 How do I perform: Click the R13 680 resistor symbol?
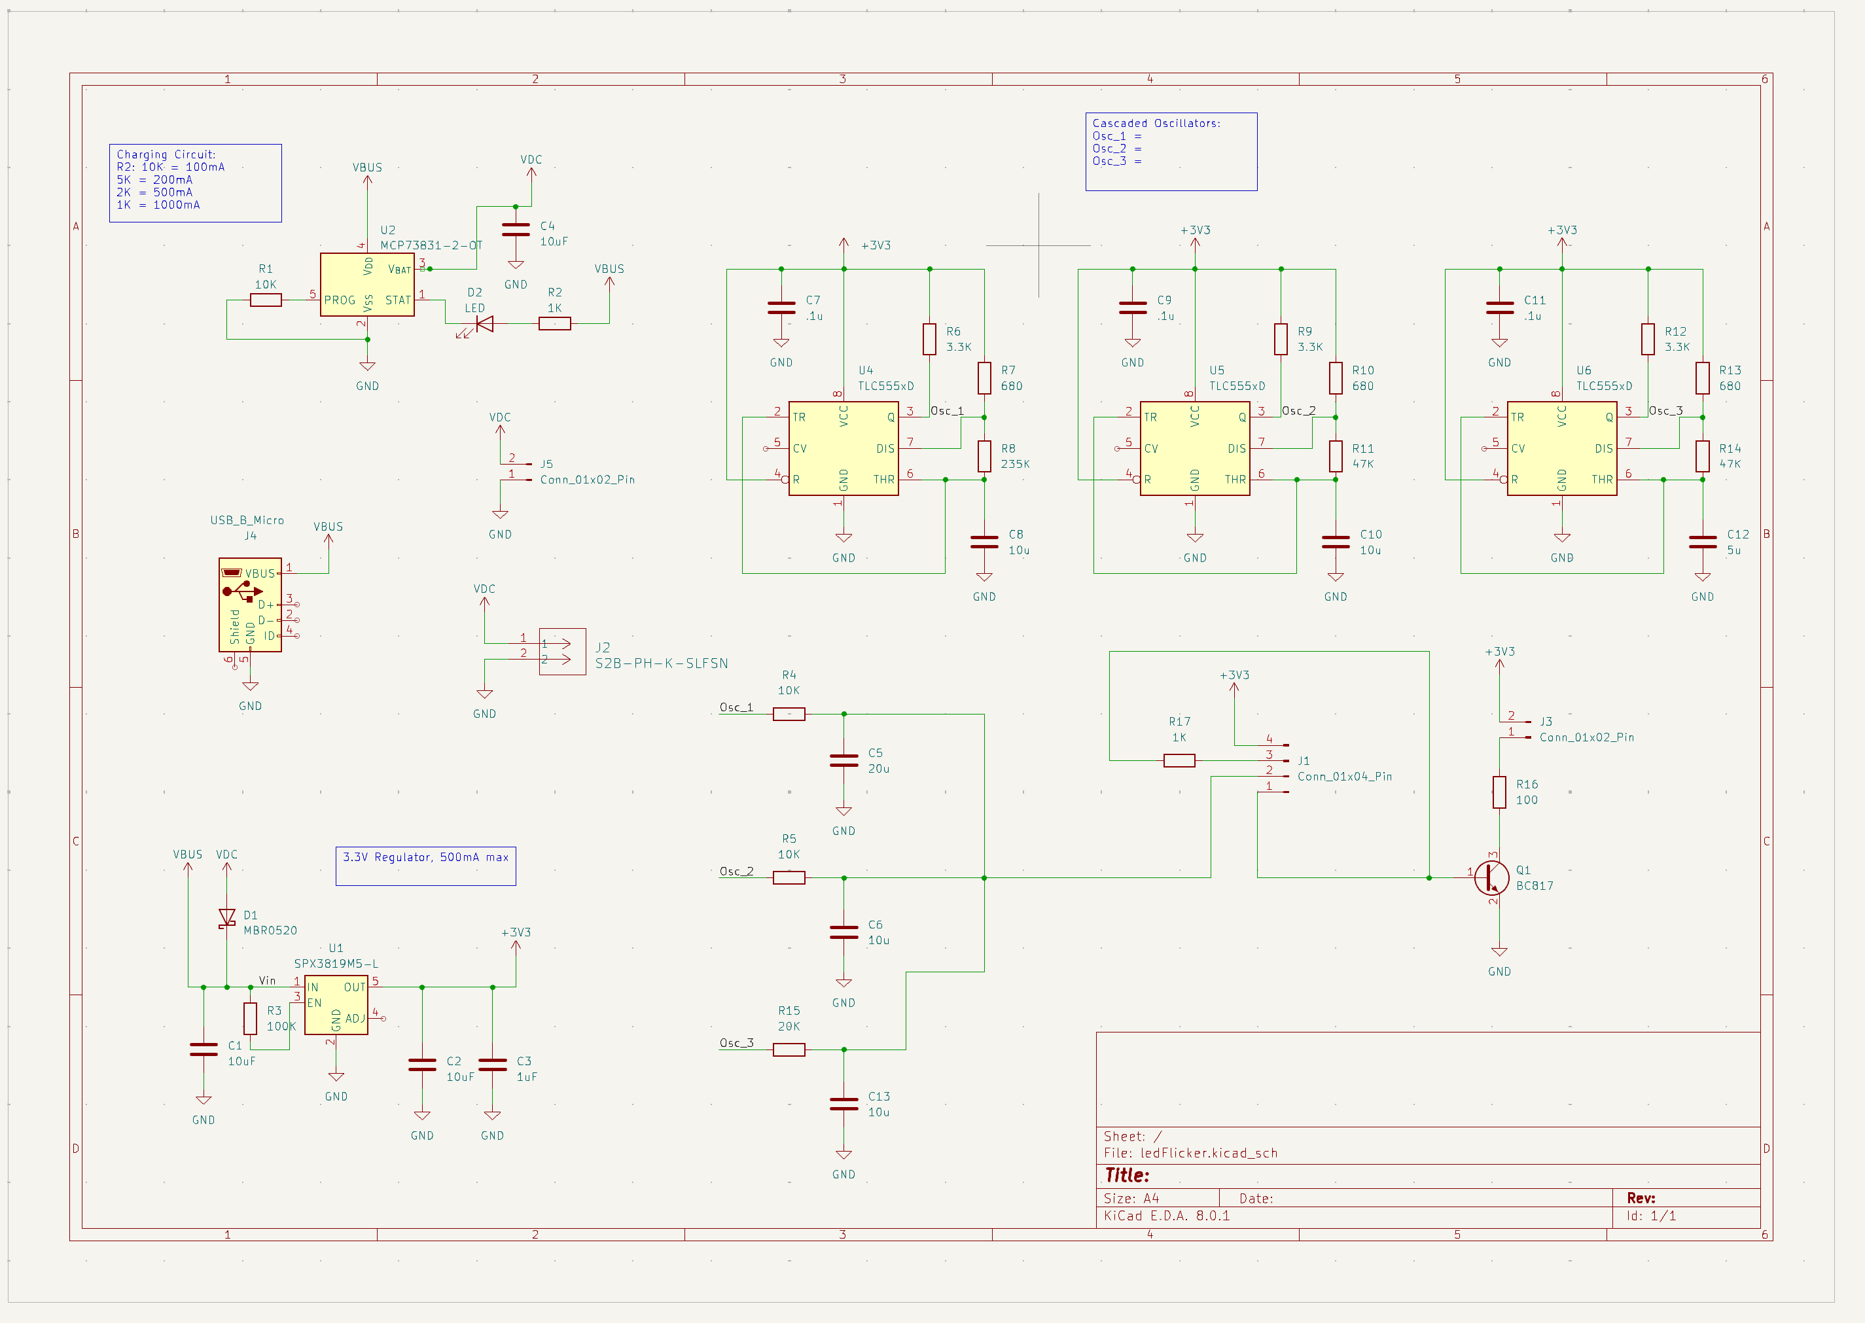pos(1702,378)
